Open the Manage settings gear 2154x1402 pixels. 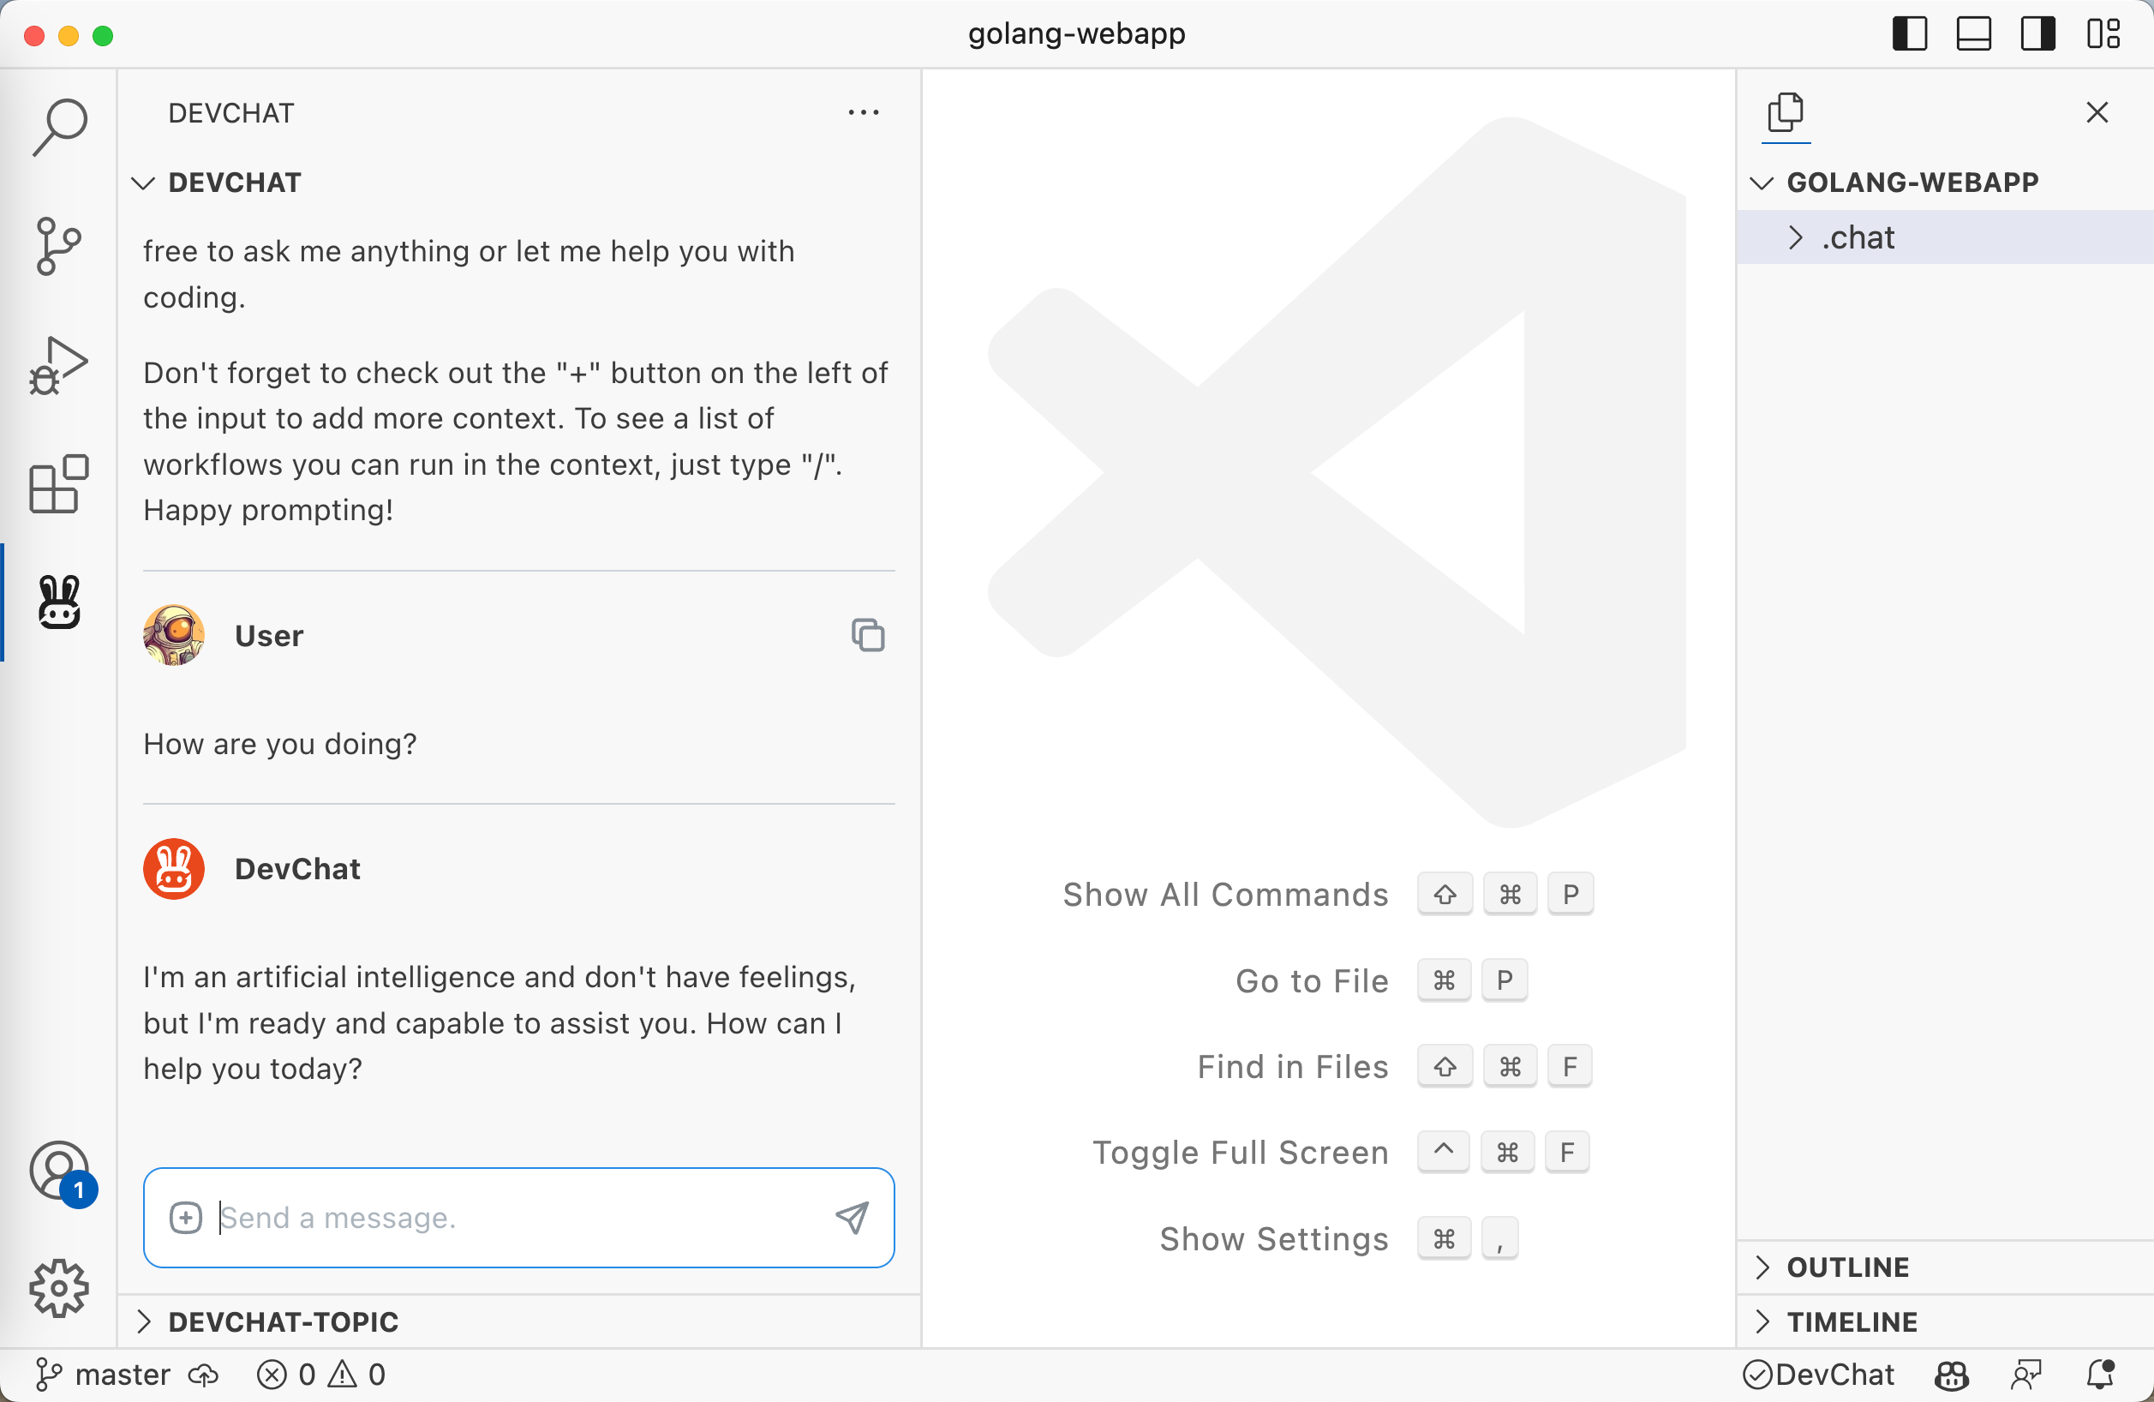[59, 1287]
